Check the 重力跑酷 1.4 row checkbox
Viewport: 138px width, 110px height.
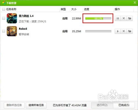coord(4,18)
